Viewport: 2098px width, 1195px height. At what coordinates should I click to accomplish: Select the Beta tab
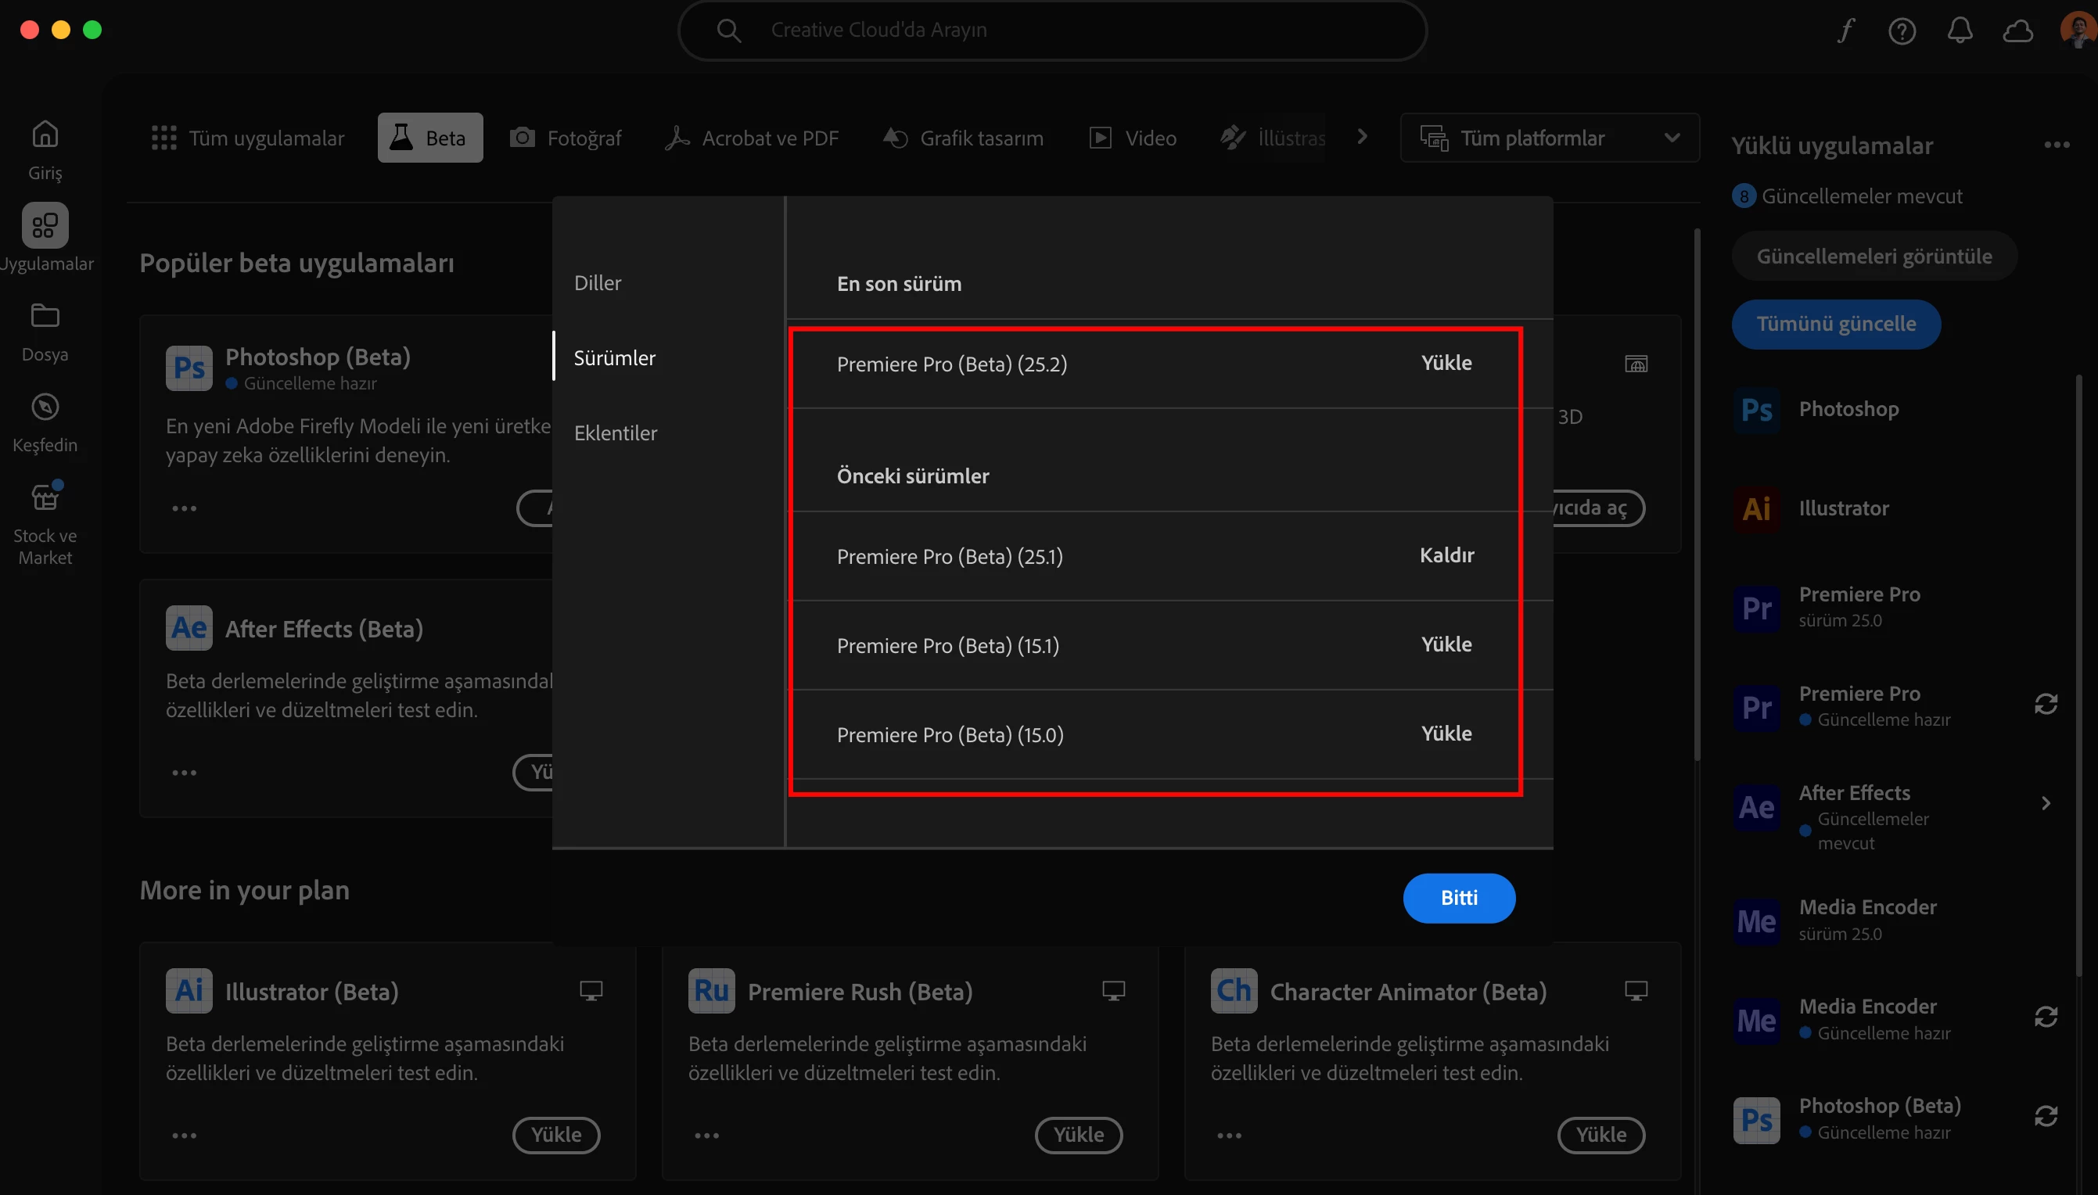[x=430, y=138]
